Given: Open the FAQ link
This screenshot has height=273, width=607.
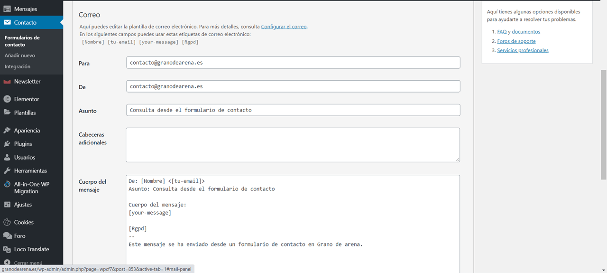Looking at the screenshot, I should (502, 32).
